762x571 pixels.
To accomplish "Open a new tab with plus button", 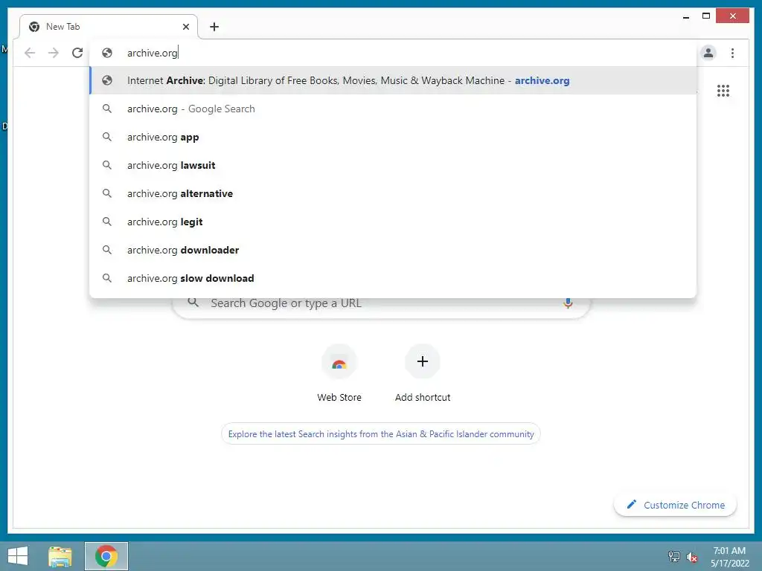I will 214,27.
